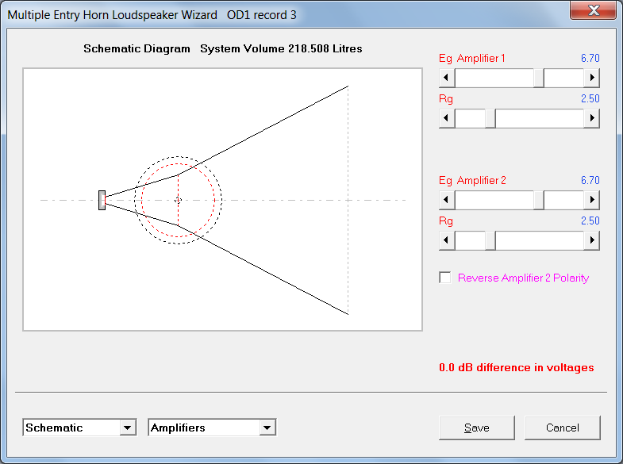Viewport: 623px width, 464px height.
Task: Click right arrow of Eg Amplifier 2 slider
Action: click(x=591, y=200)
